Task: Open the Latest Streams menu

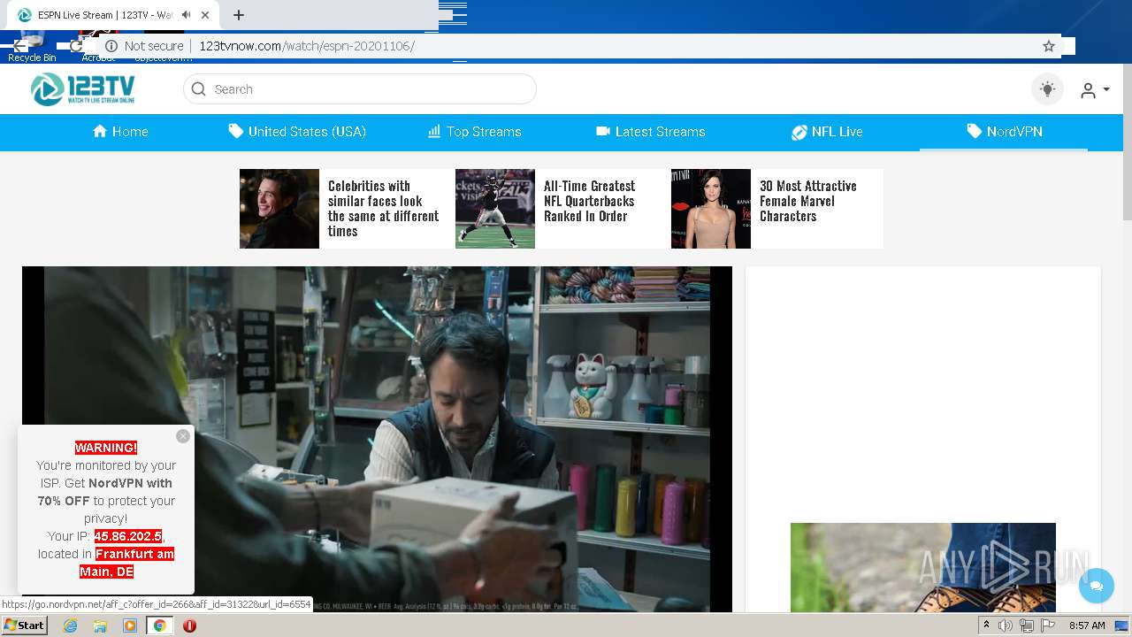Action: (x=651, y=132)
